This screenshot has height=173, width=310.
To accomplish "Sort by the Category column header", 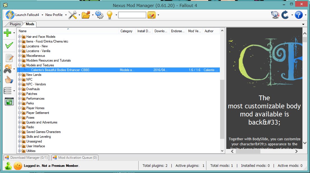I will click(x=127, y=31).
